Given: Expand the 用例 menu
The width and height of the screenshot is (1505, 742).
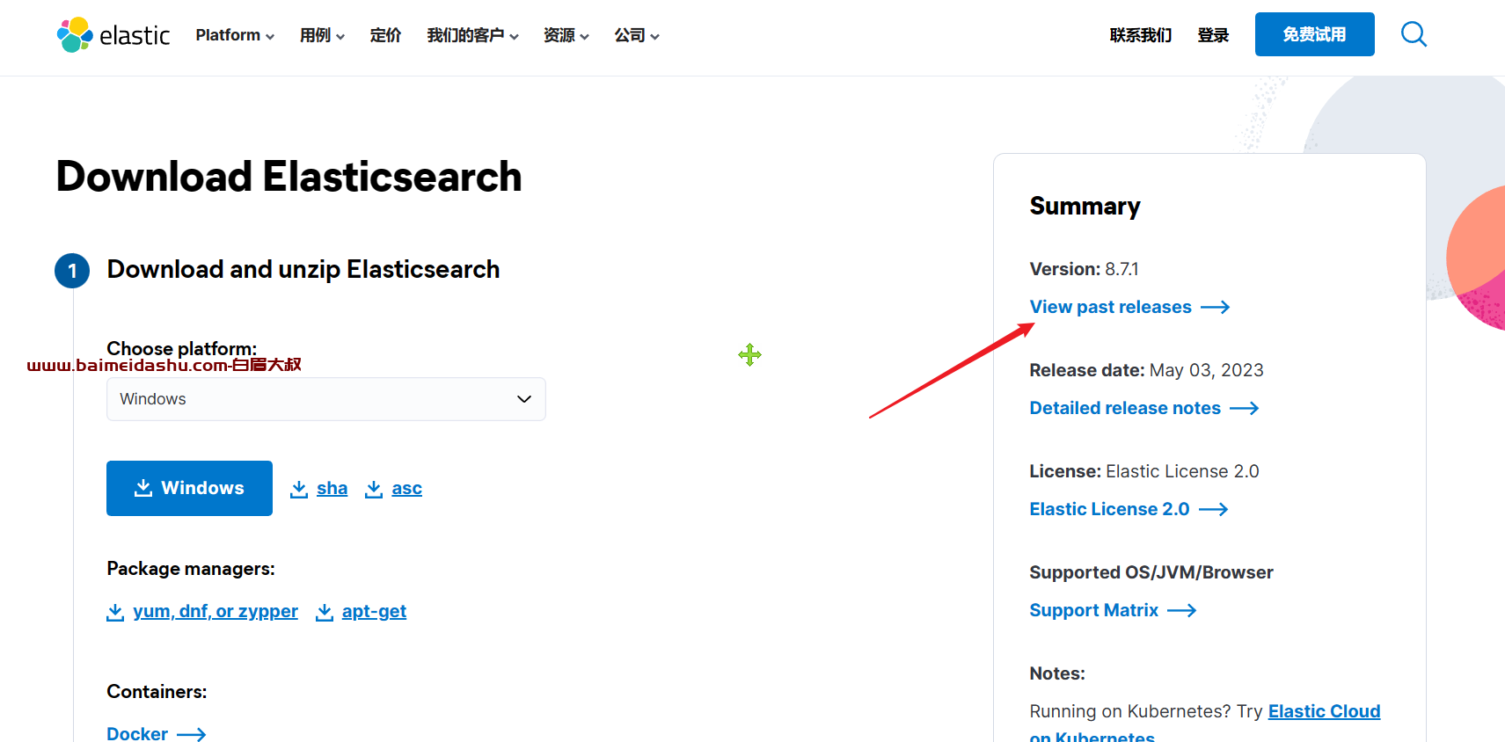Looking at the screenshot, I should click(322, 35).
